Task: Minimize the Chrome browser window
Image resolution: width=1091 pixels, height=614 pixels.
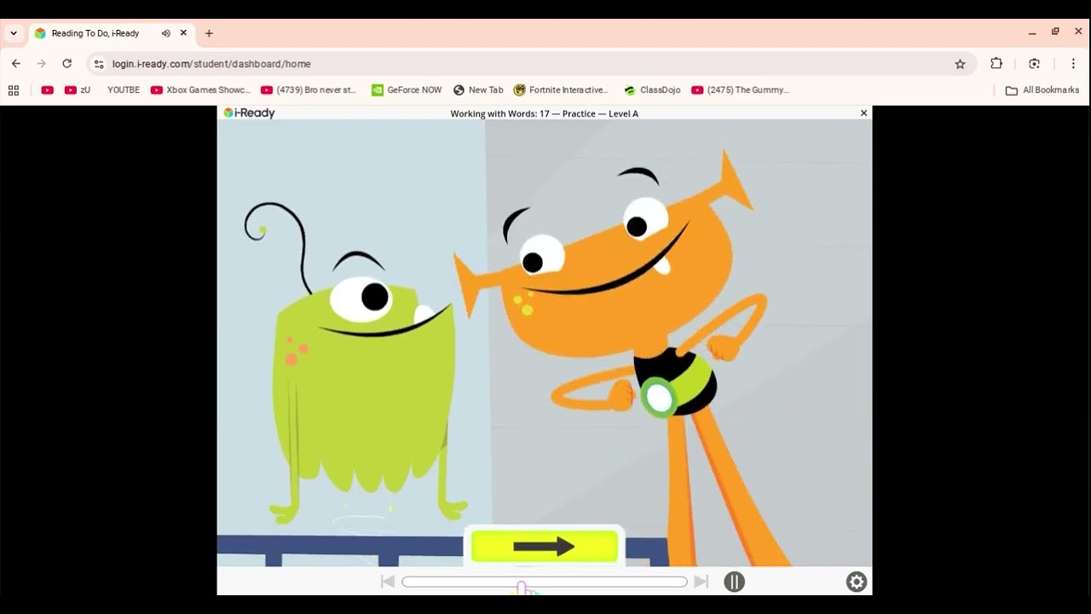Action: pos(1032,32)
